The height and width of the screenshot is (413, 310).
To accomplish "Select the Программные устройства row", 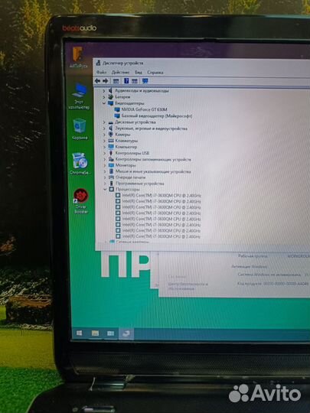I will click(140, 184).
